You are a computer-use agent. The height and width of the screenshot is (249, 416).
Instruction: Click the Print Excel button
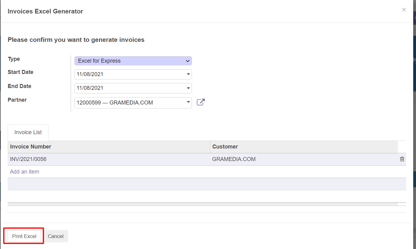point(24,236)
